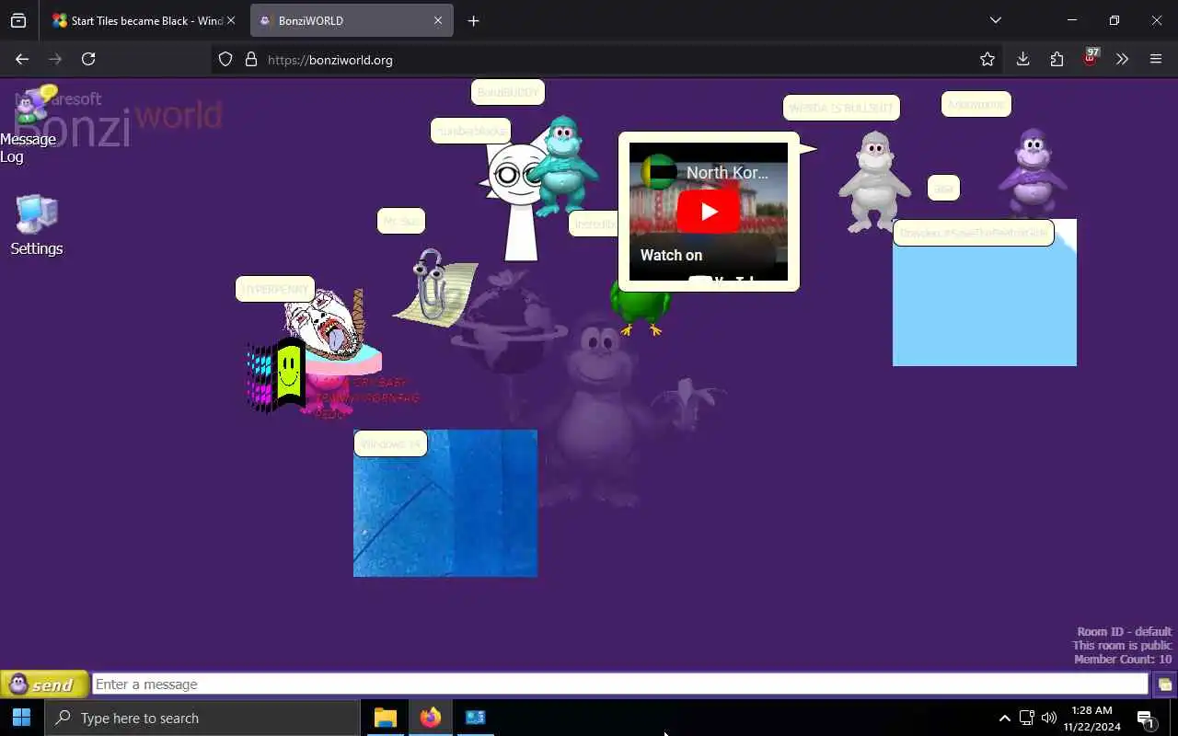Screen dimensions: 1178x736
Task: Open the network status tray icon
Action: click(1027, 719)
